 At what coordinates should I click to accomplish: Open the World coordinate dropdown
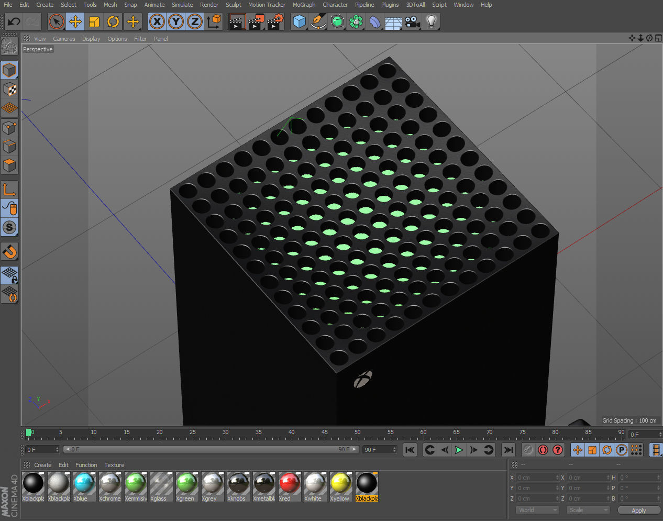click(537, 510)
